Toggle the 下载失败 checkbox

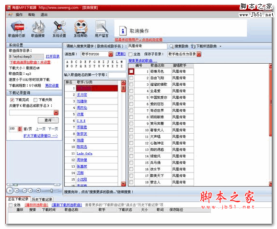[35, 100]
